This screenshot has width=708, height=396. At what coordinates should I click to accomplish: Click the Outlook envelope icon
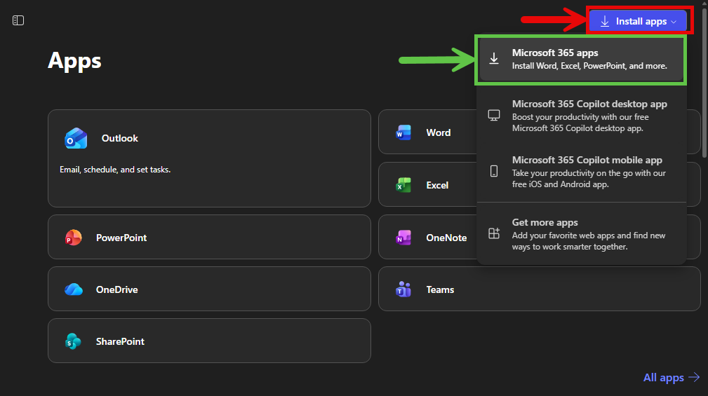[x=76, y=138]
